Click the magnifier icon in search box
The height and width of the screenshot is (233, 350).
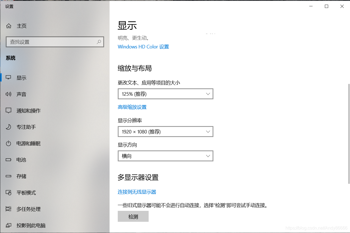(x=99, y=42)
